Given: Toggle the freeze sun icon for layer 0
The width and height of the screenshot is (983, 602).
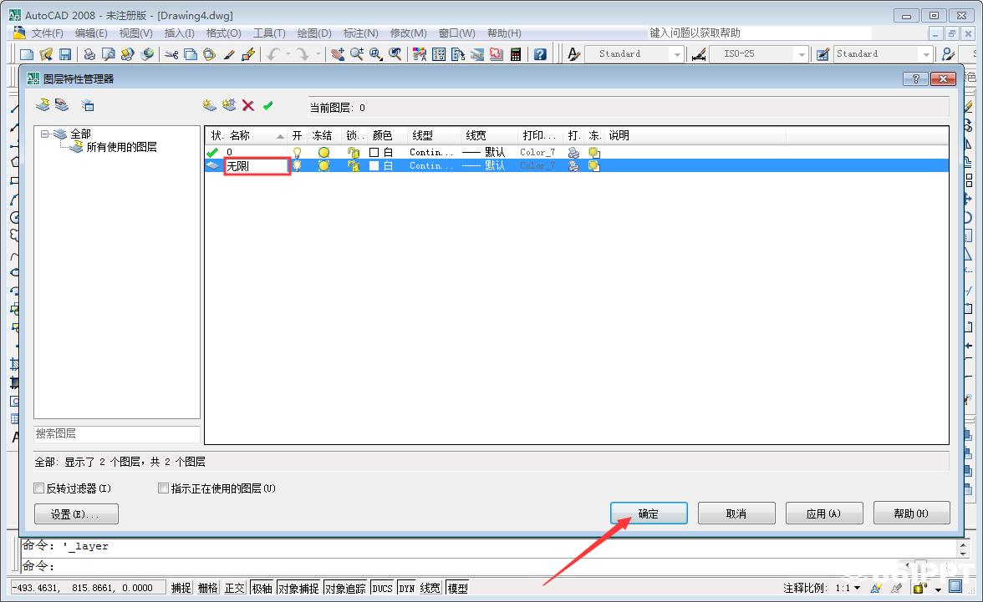Looking at the screenshot, I should pyautogui.click(x=323, y=152).
